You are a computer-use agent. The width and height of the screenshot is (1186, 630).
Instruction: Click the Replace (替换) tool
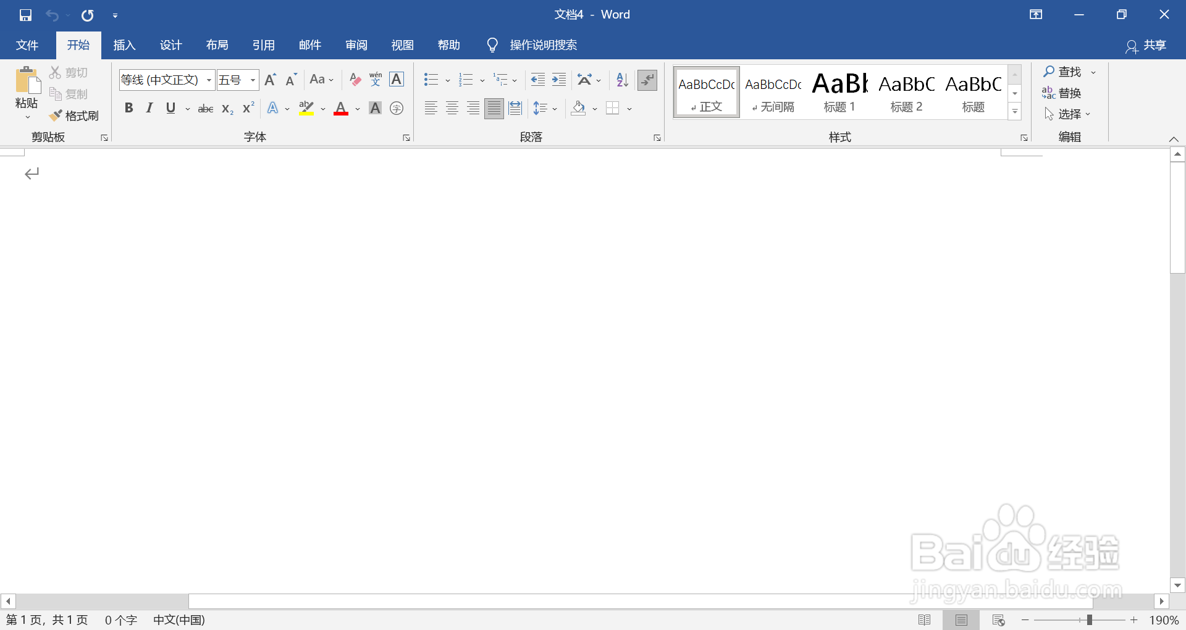point(1061,93)
